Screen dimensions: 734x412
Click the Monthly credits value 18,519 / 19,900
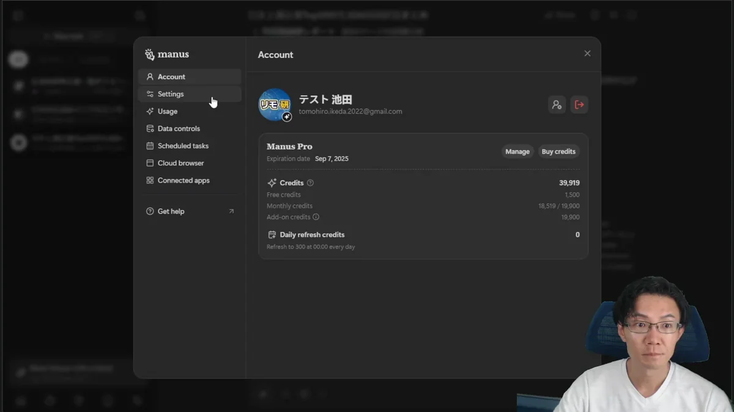559,206
